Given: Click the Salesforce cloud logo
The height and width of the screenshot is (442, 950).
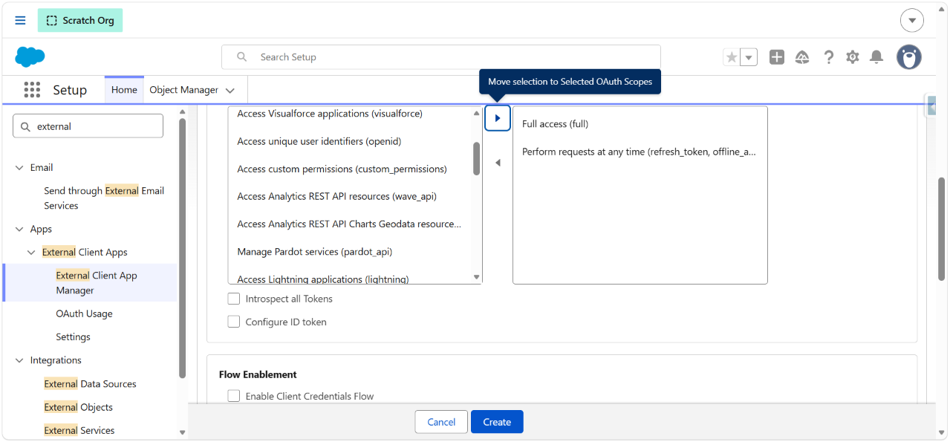Looking at the screenshot, I should click(x=30, y=57).
